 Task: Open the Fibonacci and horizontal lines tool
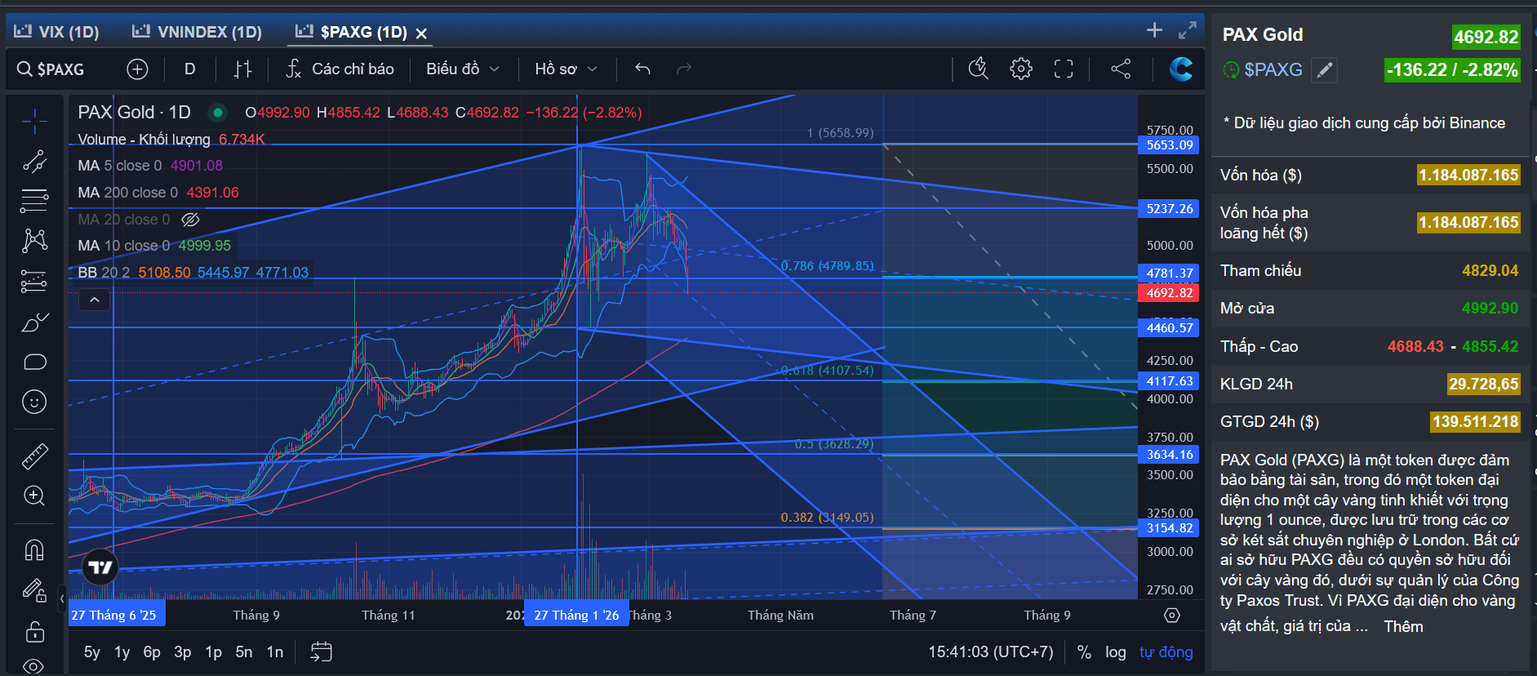pyautogui.click(x=34, y=201)
